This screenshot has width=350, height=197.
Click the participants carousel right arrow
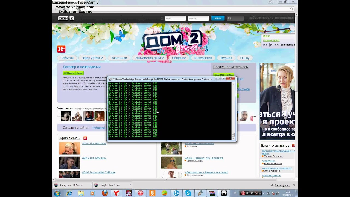pos(255,116)
